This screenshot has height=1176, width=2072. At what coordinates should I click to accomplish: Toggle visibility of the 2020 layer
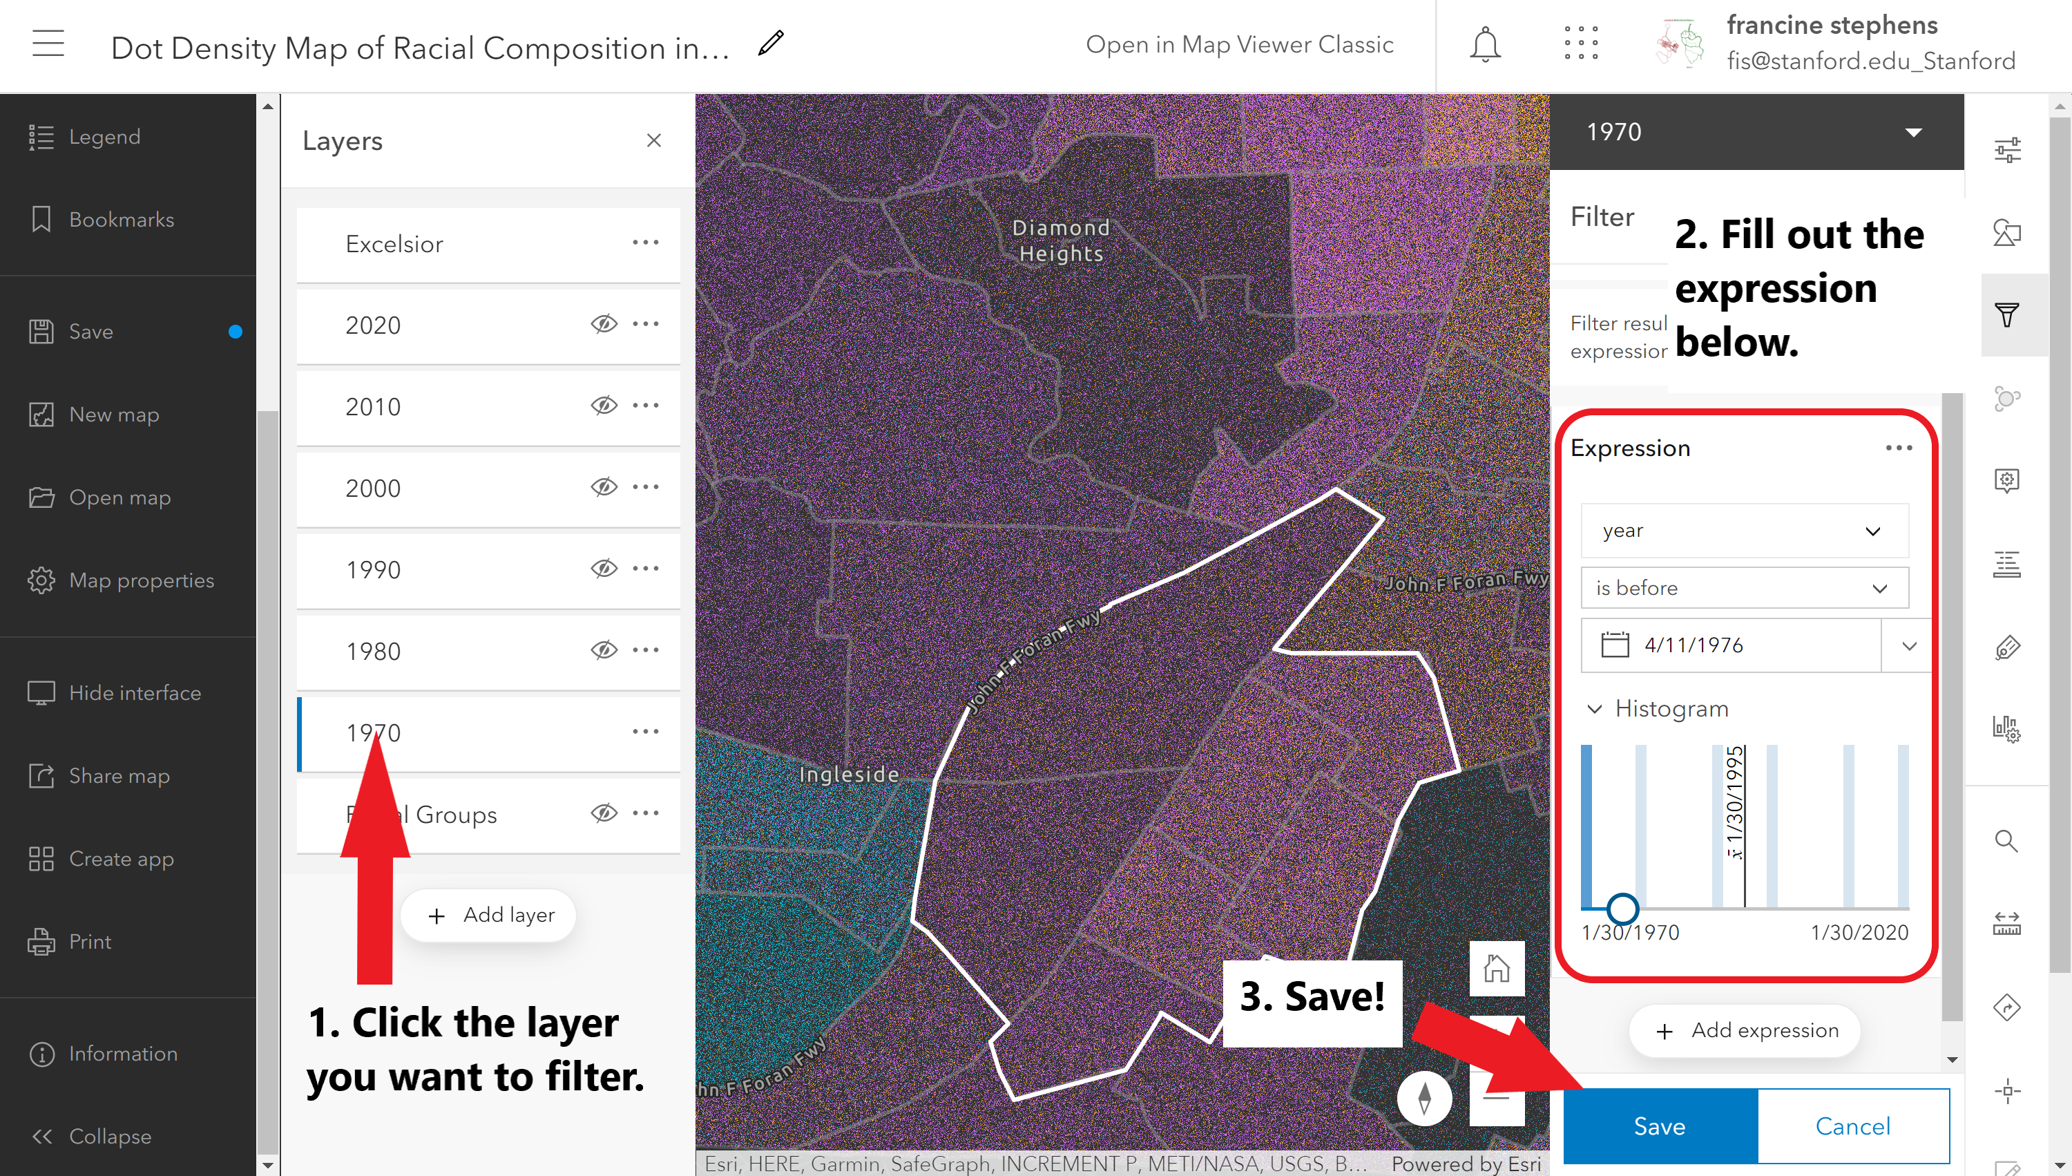(x=603, y=324)
